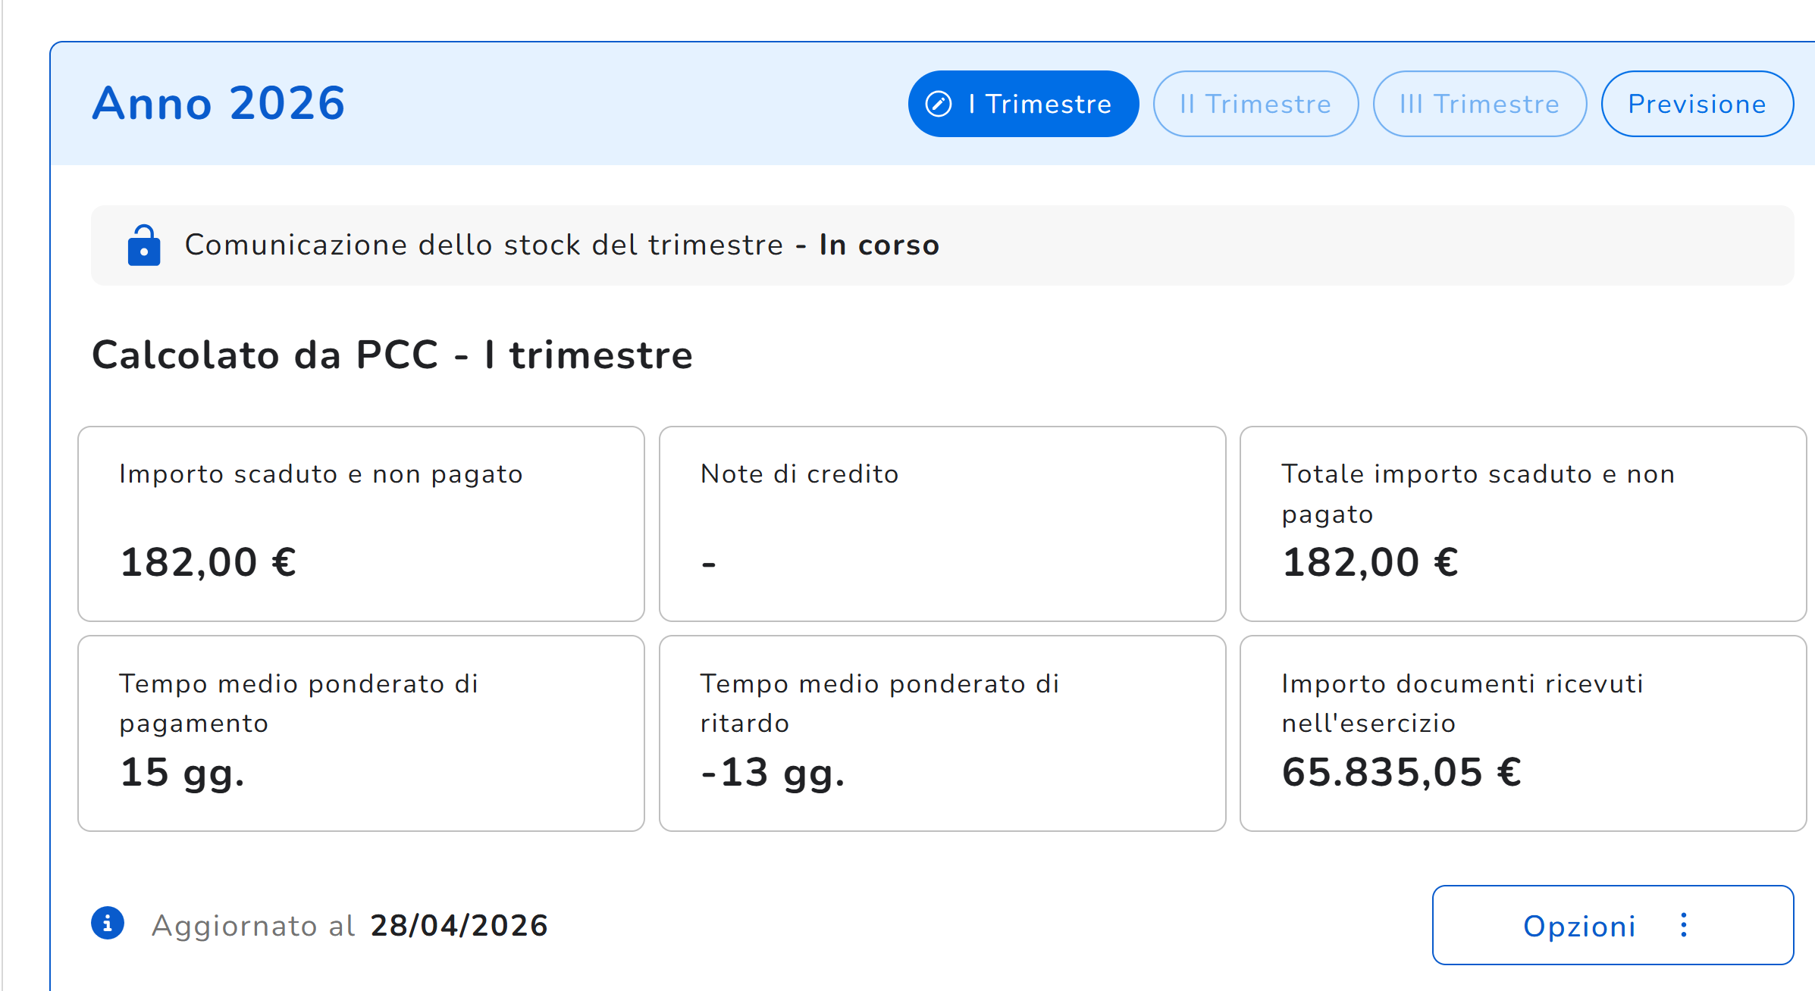Image resolution: width=1815 pixels, height=991 pixels.
Task: Click Tempo medio ponderato di pagamento card
Action: point(361,733)
